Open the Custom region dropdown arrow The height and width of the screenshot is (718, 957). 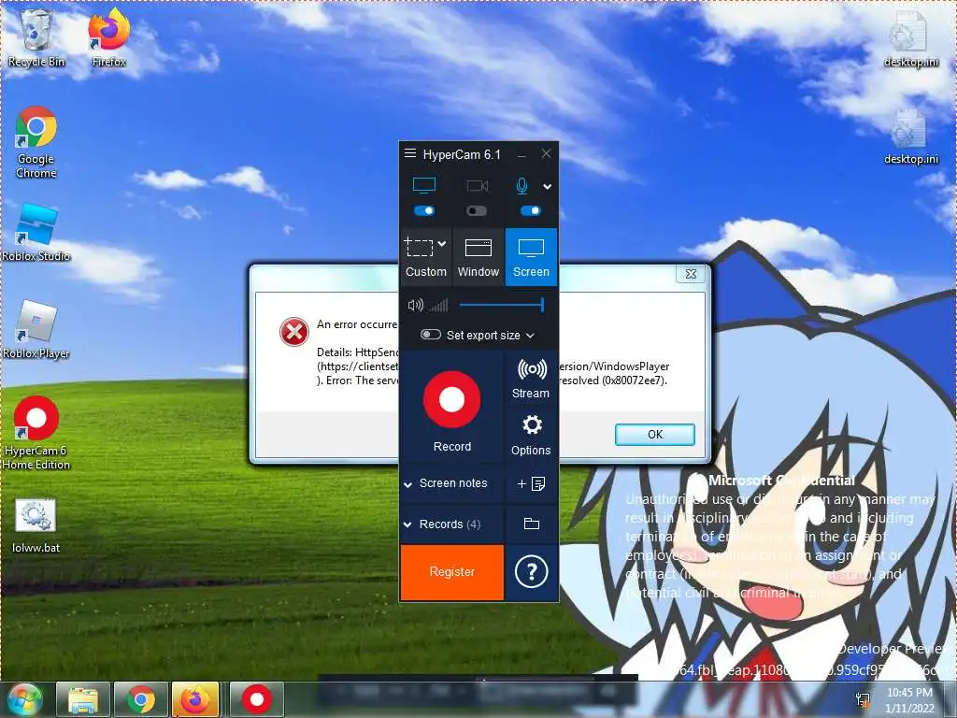[x=442, y=244]
